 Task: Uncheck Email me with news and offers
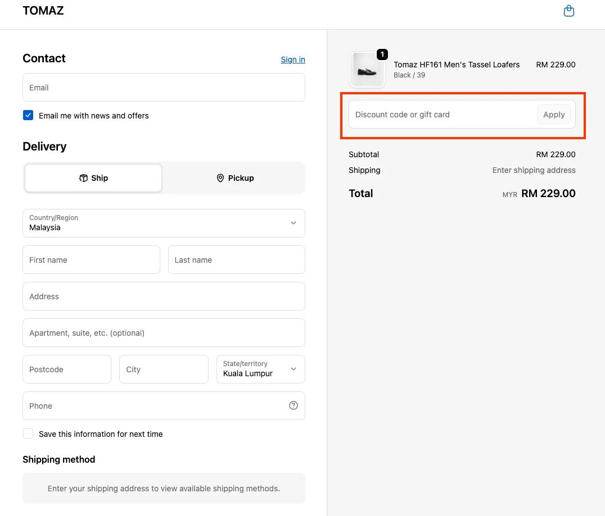[28, 115]
